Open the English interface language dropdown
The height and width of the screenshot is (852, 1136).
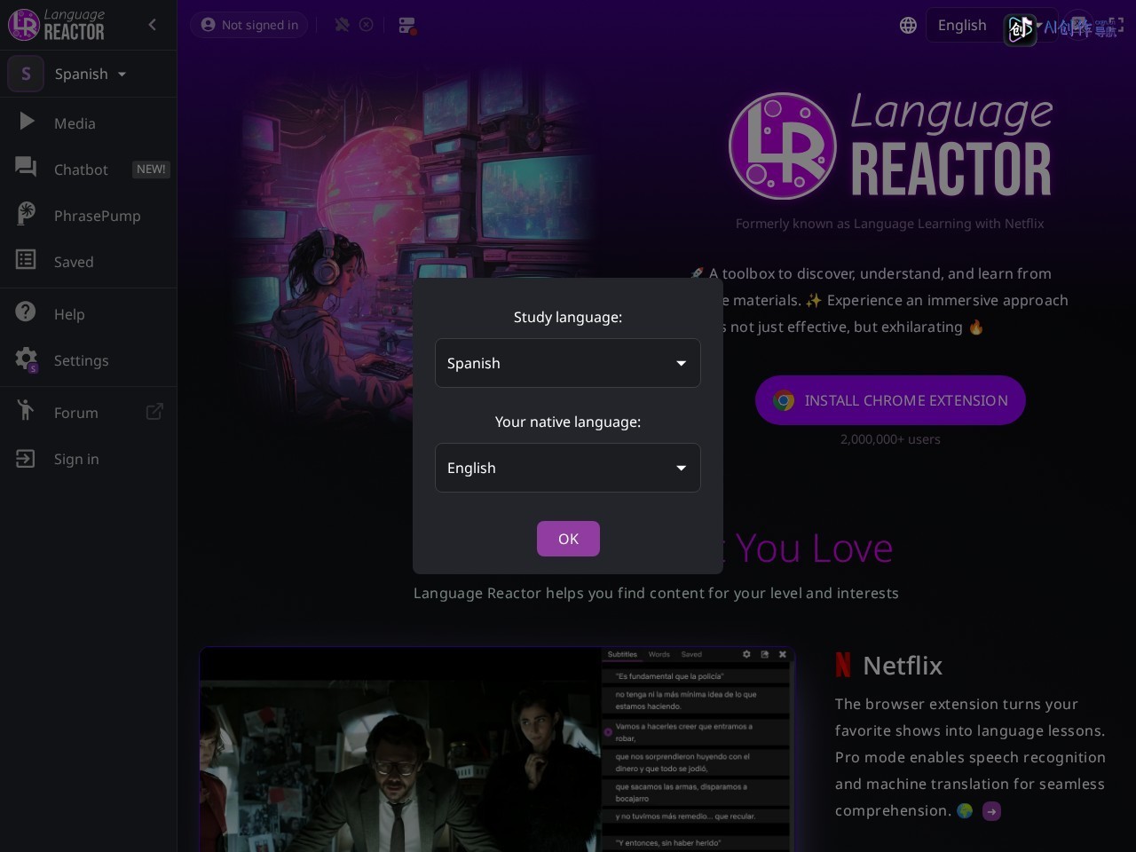pos(992,26)
